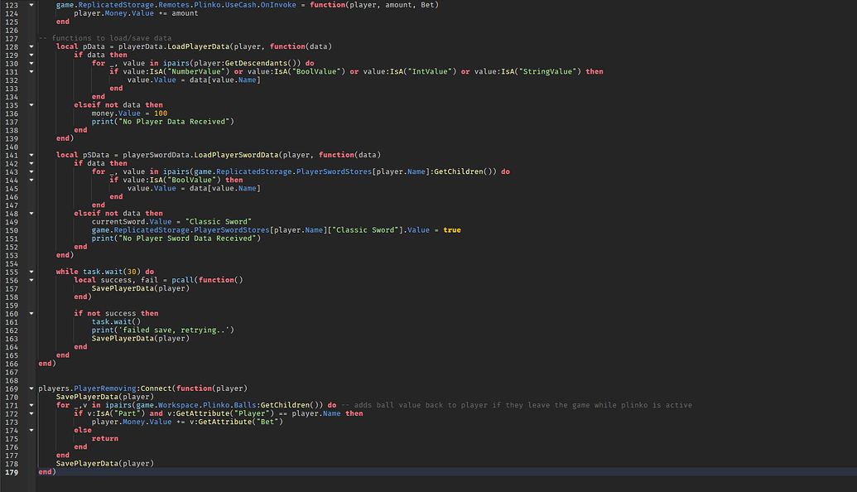Collapse the elseif not data block on line 135
This screenshot has height=492, width=857.
pyautogui.click(x=30, y=104)
